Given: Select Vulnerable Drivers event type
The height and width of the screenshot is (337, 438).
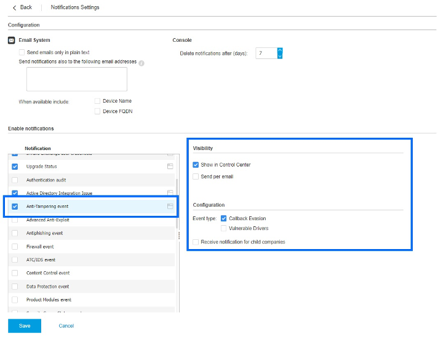Looking at the screenshot, I should [x=224, y=228].
